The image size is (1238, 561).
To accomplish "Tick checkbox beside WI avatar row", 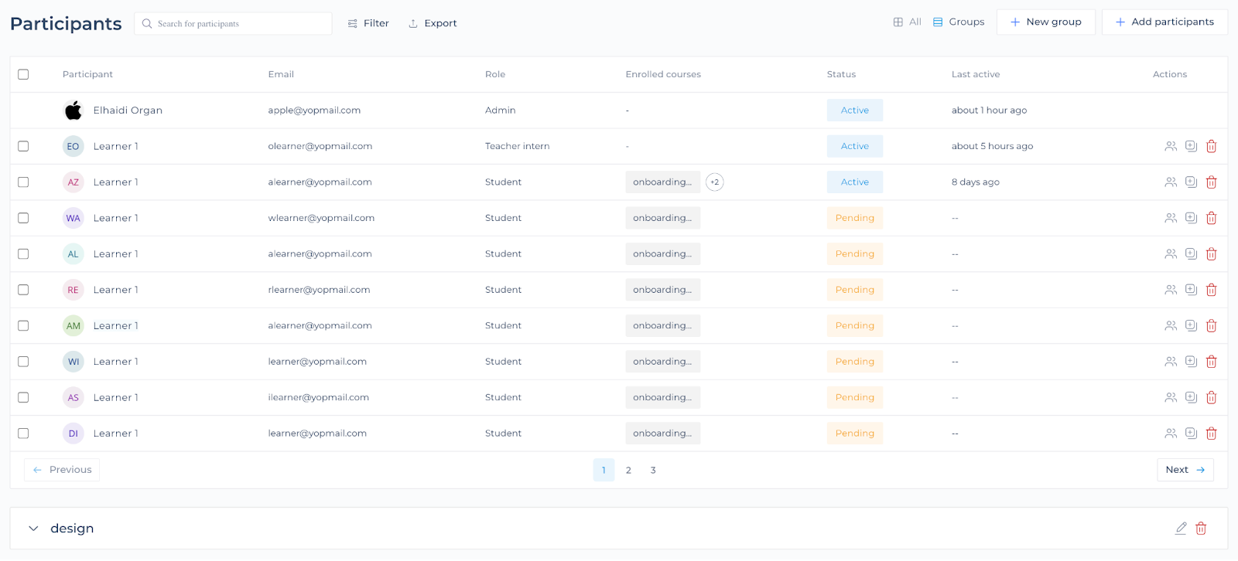I will point(23,362).
